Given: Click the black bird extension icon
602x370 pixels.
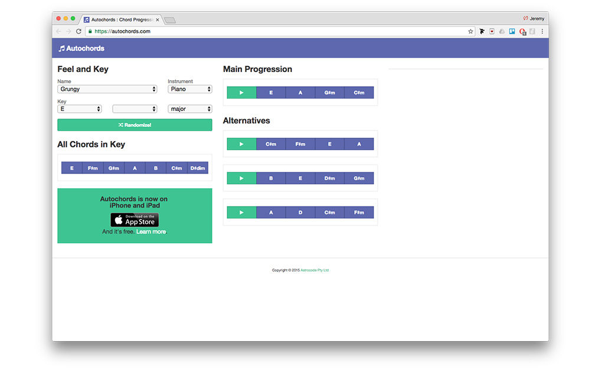Looking at the screenshot, I should click(x=482, y=31).
